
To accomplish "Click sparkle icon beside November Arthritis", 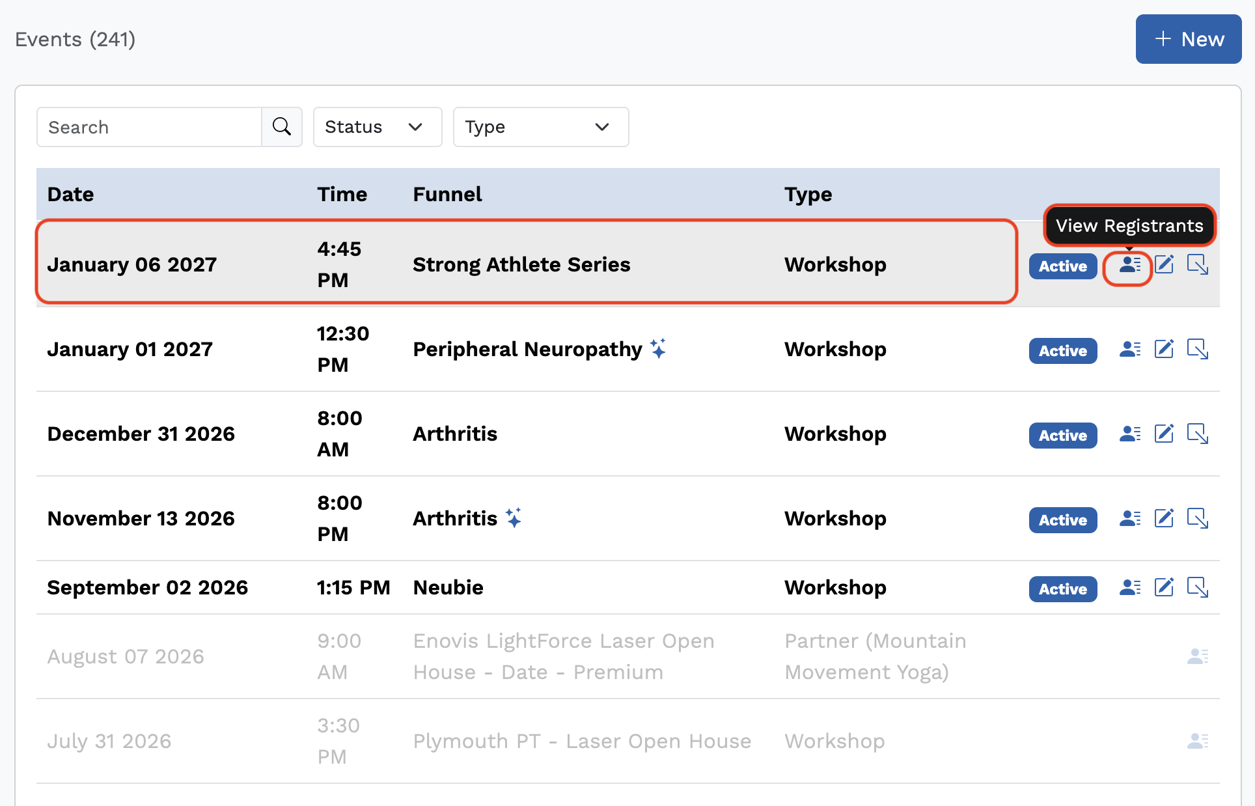I will pyautogui.click(x=514, y=518).
